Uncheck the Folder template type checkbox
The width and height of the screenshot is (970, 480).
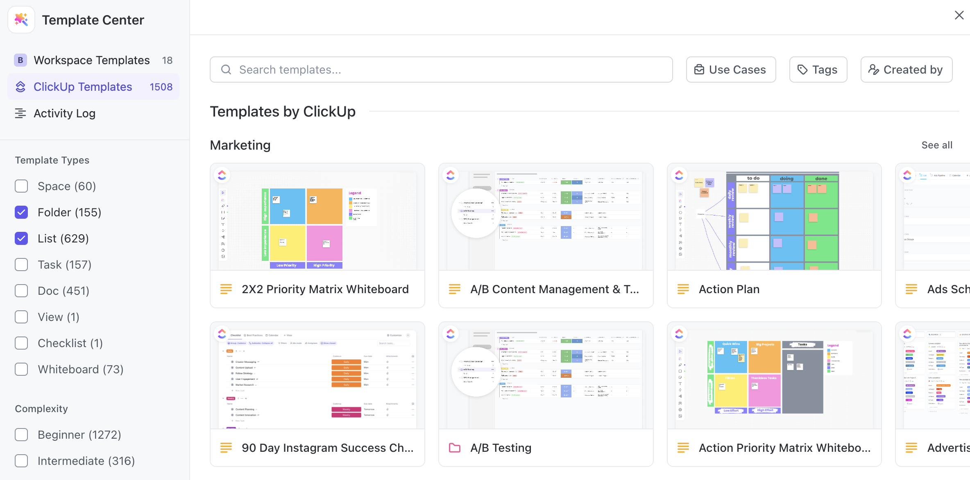[x=21, y=212]
